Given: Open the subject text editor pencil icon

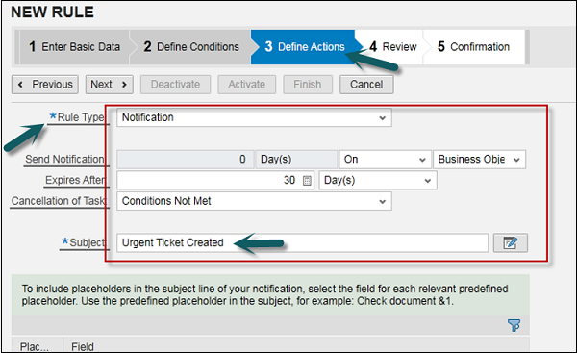Looking at the screenshot, I should click(511, 243).
